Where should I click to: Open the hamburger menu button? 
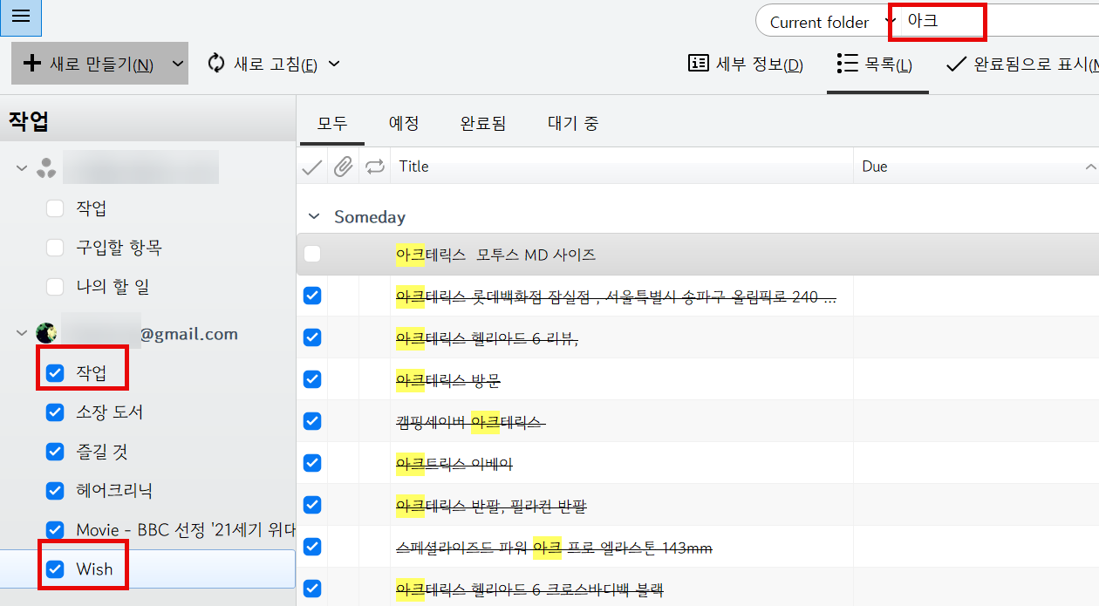pos(20,17)
